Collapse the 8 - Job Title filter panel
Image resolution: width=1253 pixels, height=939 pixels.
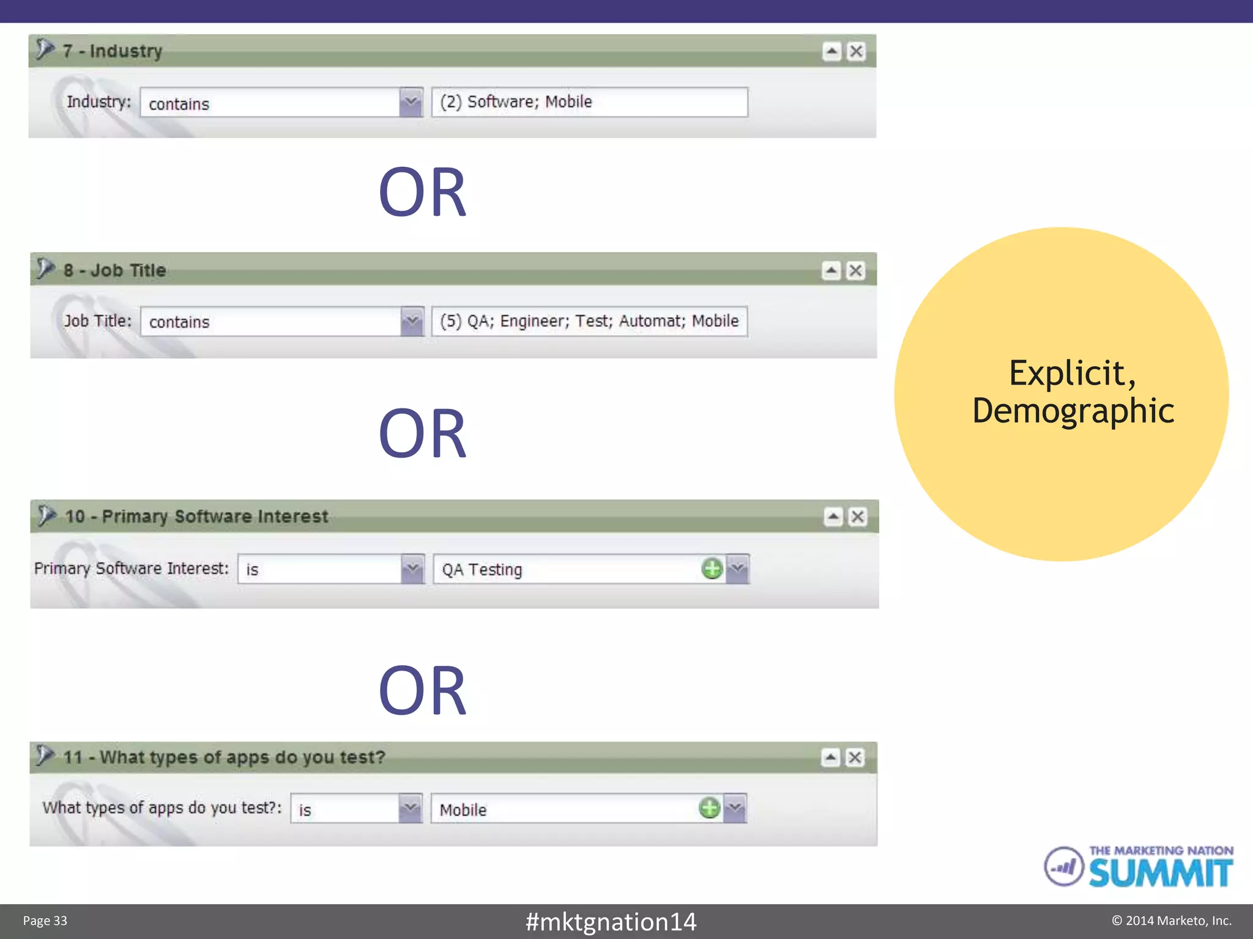[831, 270]
